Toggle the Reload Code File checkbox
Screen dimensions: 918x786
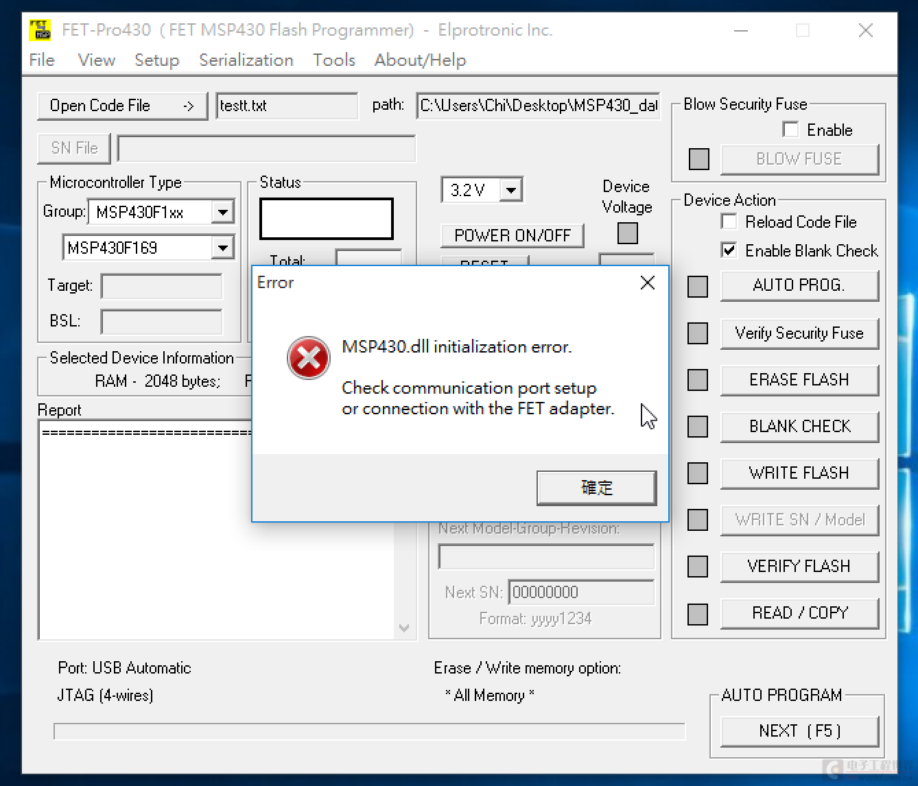pyautogui.click(x=729, y=222)
